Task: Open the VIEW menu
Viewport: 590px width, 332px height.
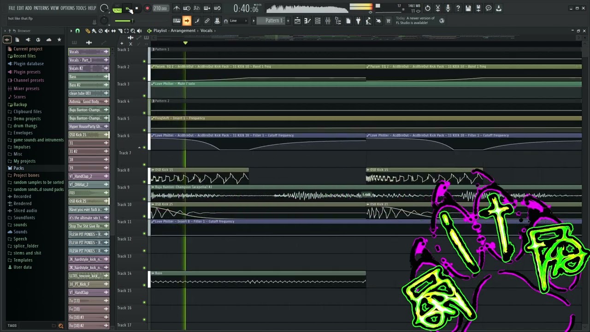Action: (54, 8)
